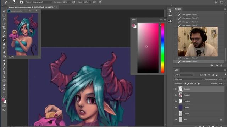Select the Eyedropper tool
This screenshot has height=127, width=227.
[x=4, y=32]
